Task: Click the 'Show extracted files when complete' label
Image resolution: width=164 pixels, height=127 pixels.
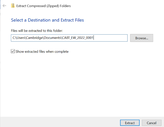Action: click(42, 51)
